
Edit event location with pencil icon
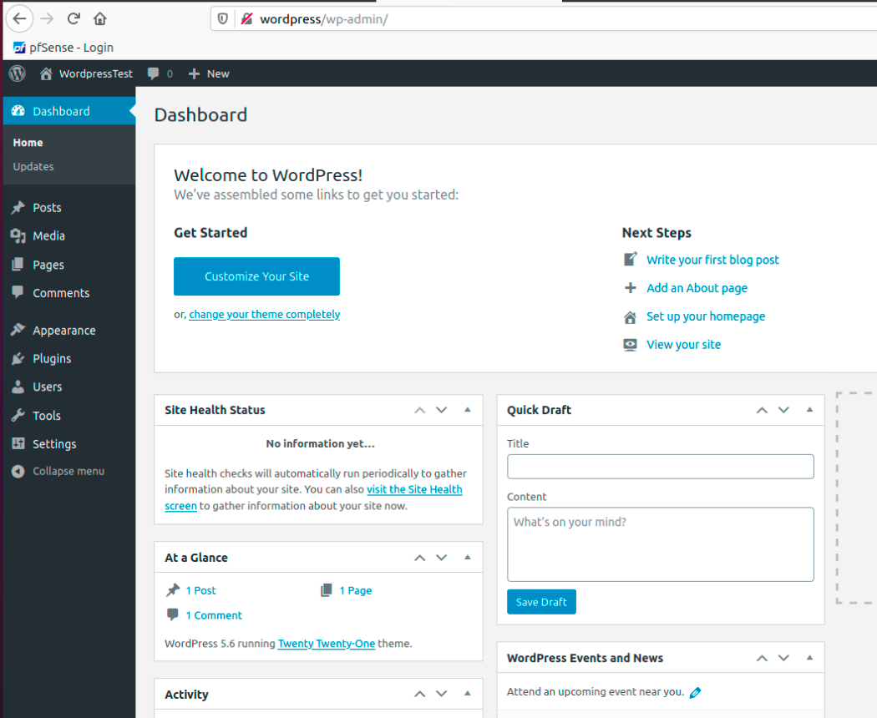click(x=695, y=693)
